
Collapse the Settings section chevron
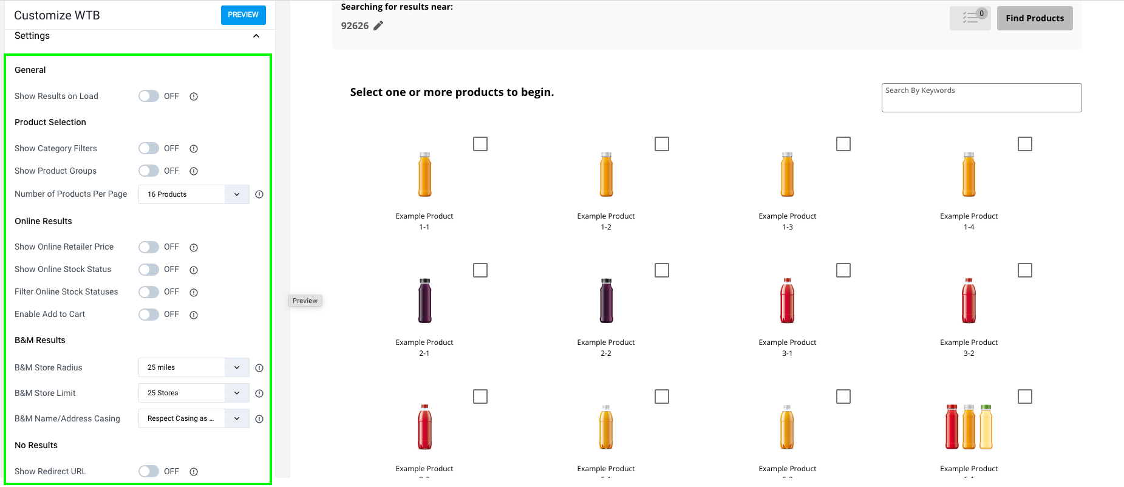256,36
